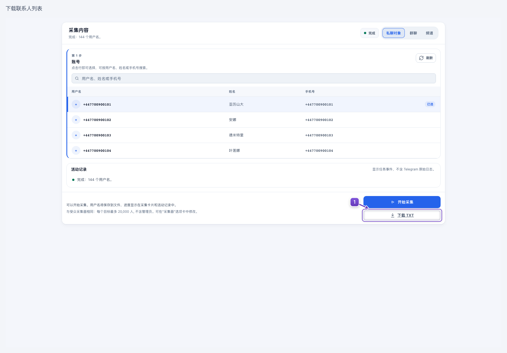Select the 安娜 account row

point(254,120)
